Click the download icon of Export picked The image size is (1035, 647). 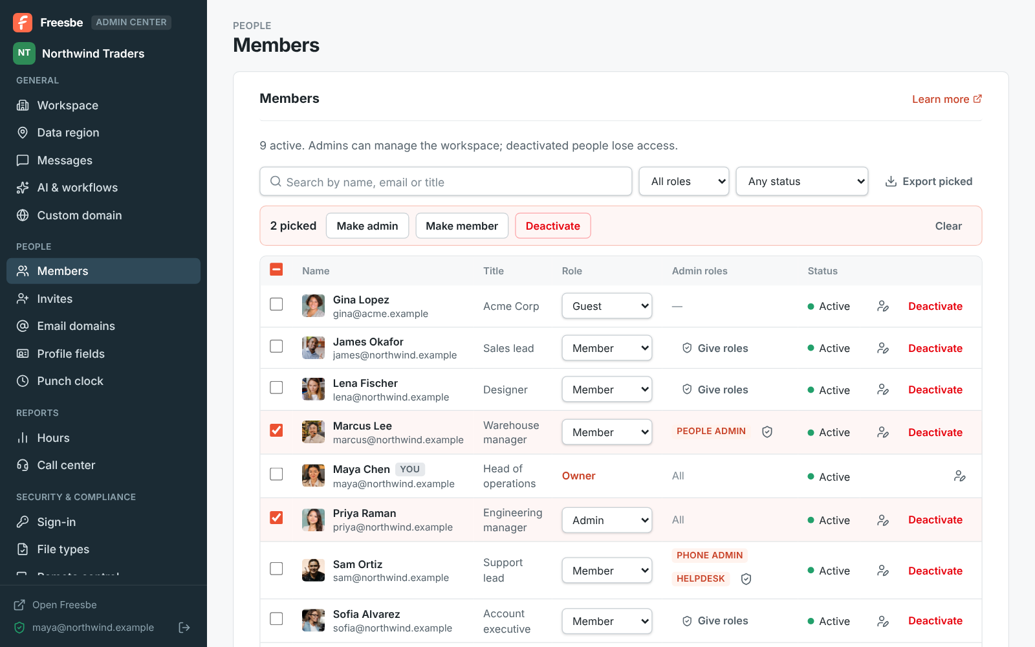(x=891, y=181)
